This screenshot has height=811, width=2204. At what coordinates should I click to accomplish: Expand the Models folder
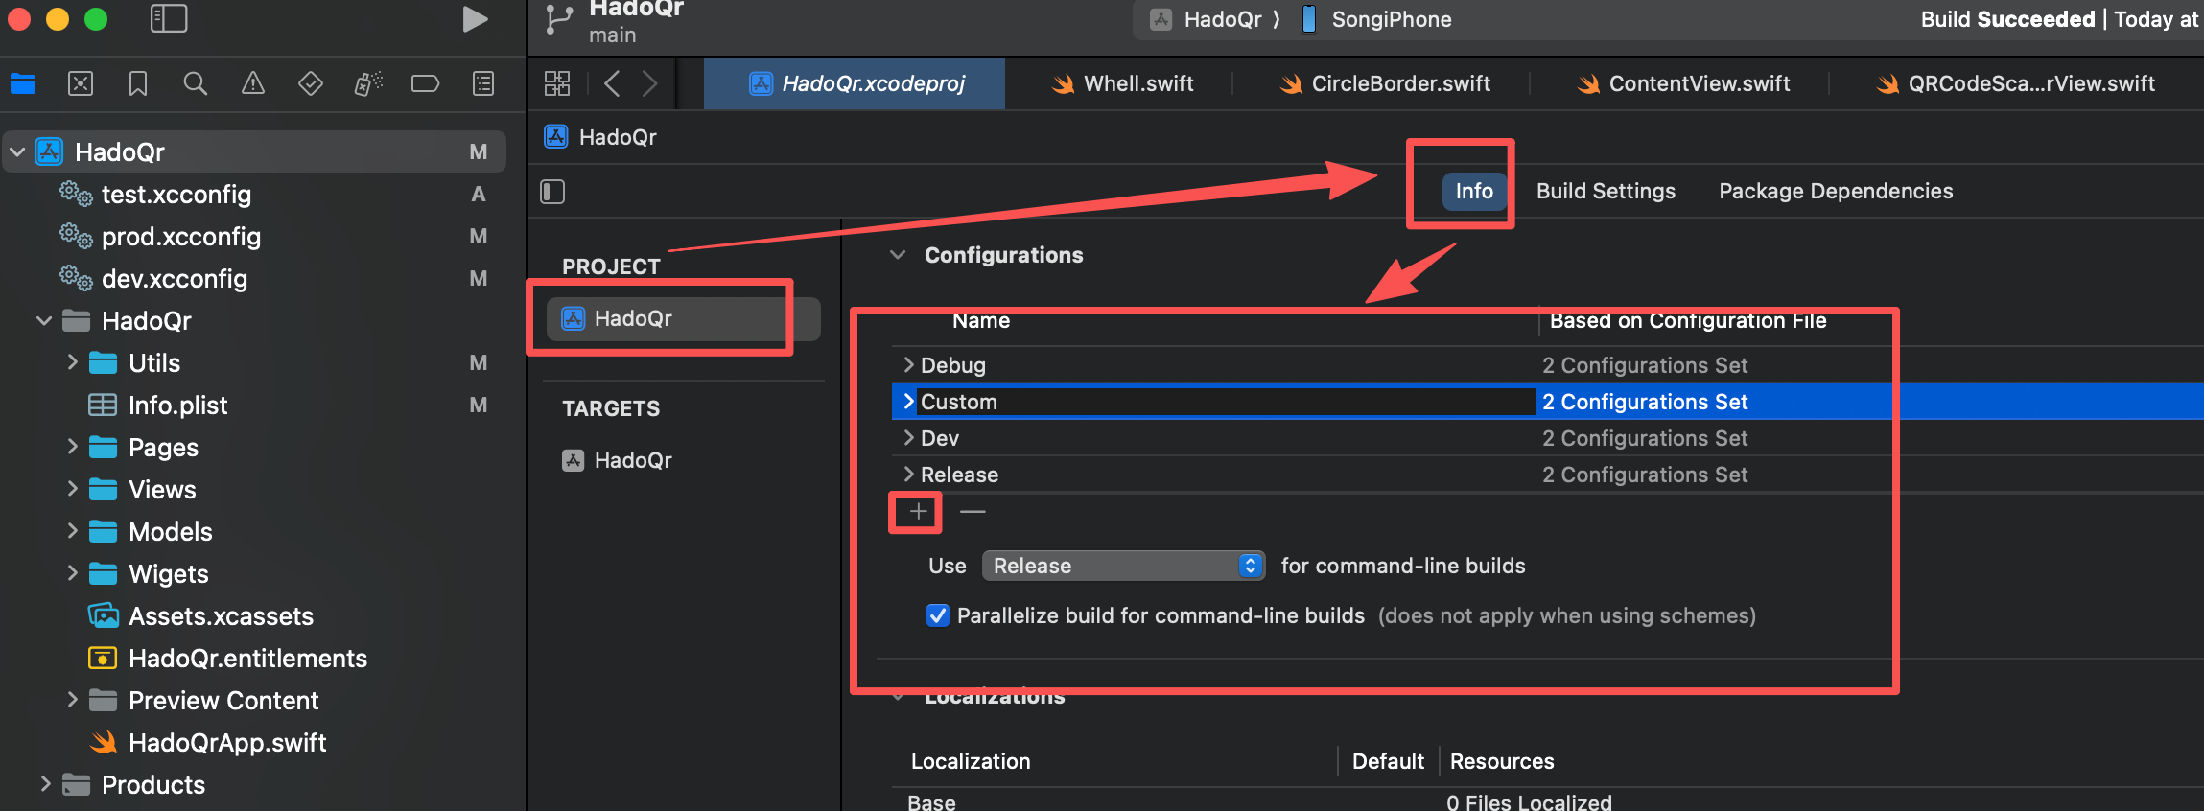(72, 531)
